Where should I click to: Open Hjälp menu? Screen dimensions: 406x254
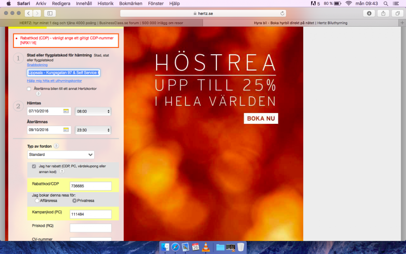click(x=175, y=3)
